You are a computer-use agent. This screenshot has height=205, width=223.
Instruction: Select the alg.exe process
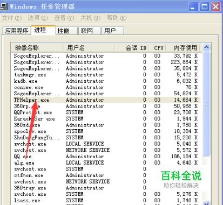click(x=106, y=162)
